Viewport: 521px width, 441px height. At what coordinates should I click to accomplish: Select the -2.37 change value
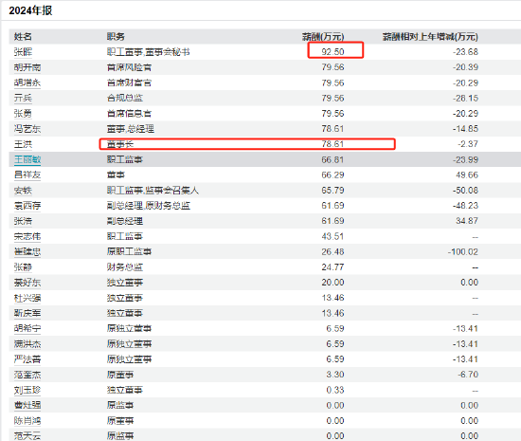click(468, 144)
